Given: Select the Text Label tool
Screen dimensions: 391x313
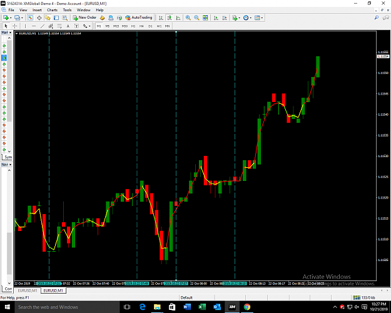Looking at the screenshot, I should [76, 26].
